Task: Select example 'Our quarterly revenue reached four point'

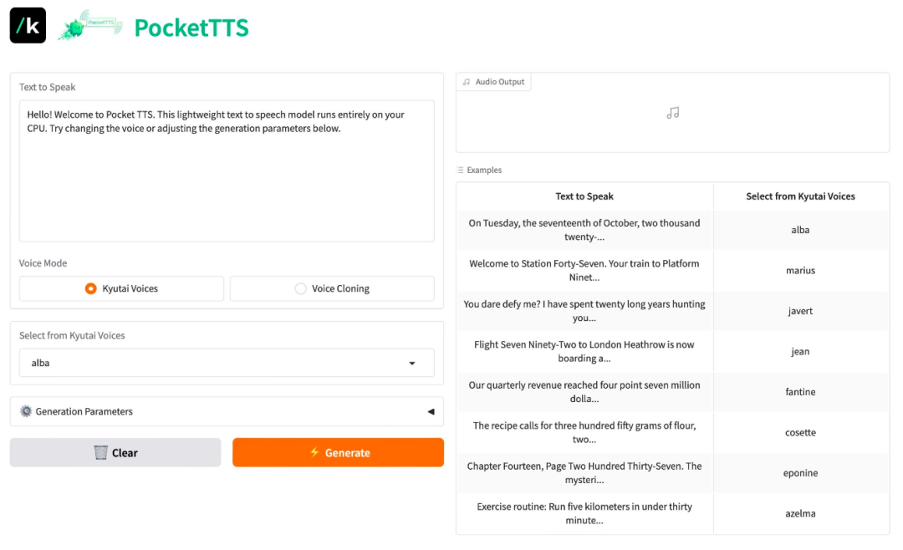Action: (x=584, y=392)
